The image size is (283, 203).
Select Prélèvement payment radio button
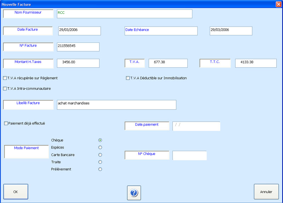point(100,169)
